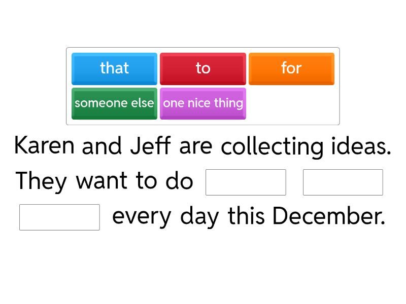The width and height of the screenshot is (406, 304).
Task: Tap the "one nice thing" phrase tile
Action: tap(203, 103)
